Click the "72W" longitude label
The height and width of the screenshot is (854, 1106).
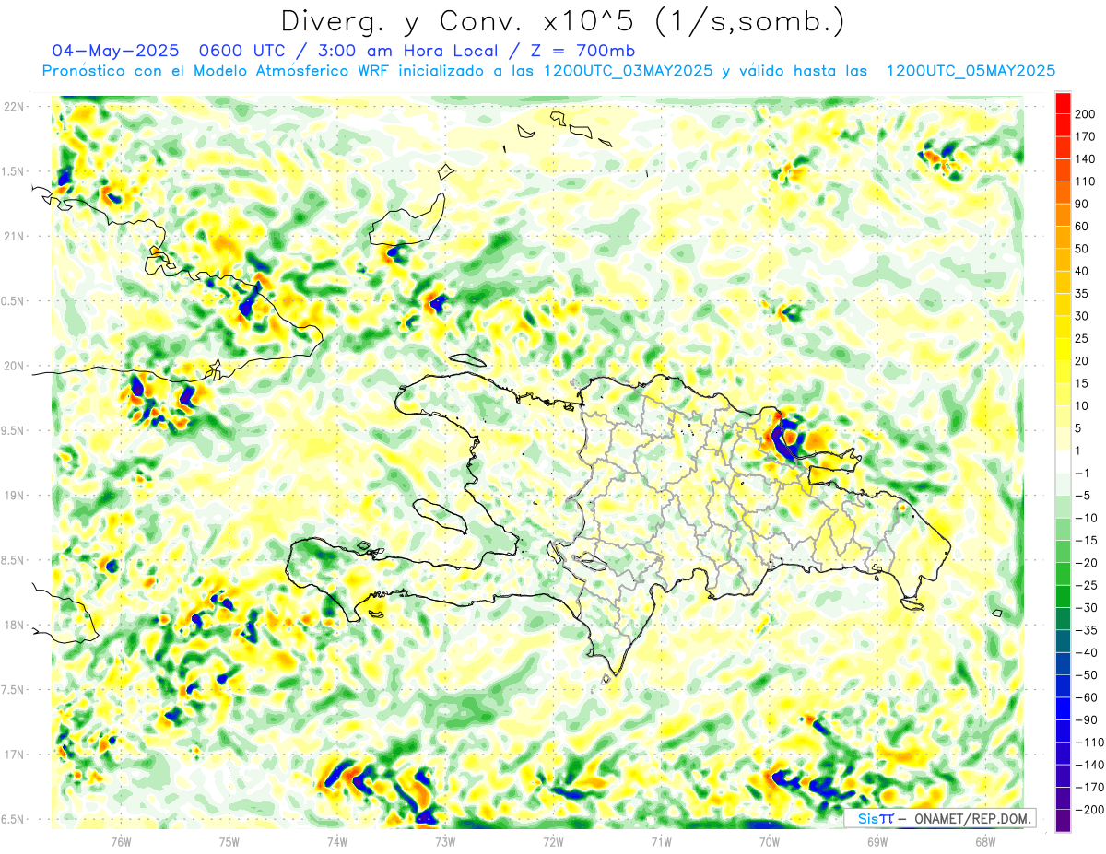coord(553,841)
